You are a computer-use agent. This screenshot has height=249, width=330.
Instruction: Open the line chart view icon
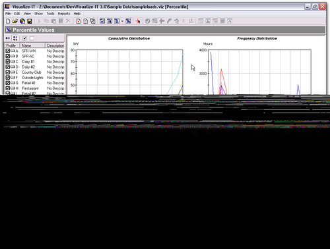pyautogui.click(x=102, y=21)
